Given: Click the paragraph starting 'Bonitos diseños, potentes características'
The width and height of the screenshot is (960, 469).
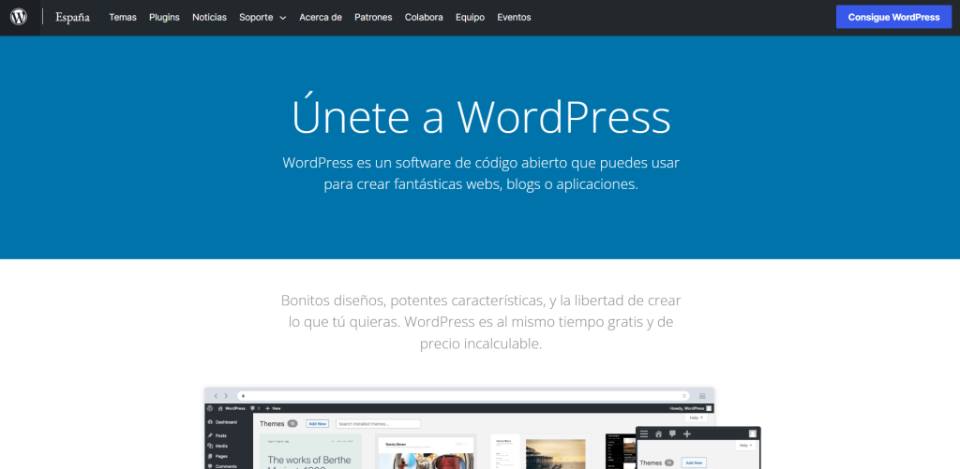Looking at the screenshot, I should click(x=481, y=322).
